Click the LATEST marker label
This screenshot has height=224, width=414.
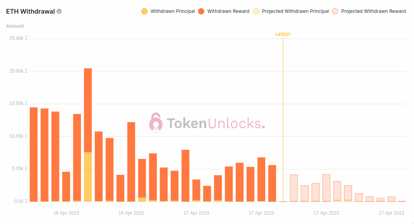pos(283,34)
